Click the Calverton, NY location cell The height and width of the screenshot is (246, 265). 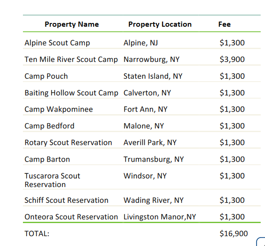[x=147, y=93]
